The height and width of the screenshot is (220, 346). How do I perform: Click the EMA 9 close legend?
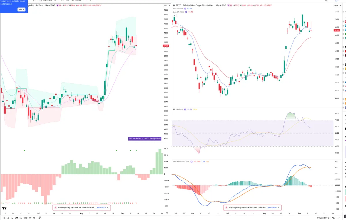point(178,9)
